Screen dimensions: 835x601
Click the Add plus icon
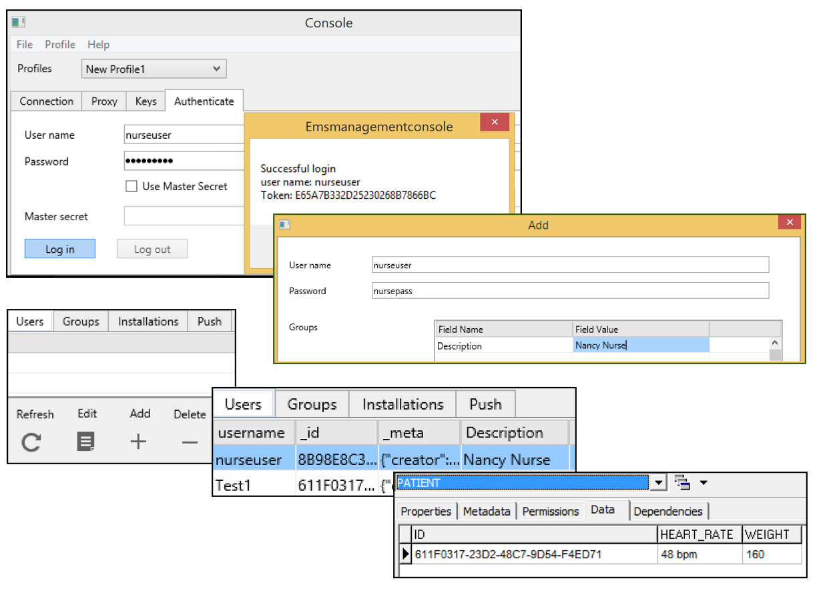click(x=138, y=442)
